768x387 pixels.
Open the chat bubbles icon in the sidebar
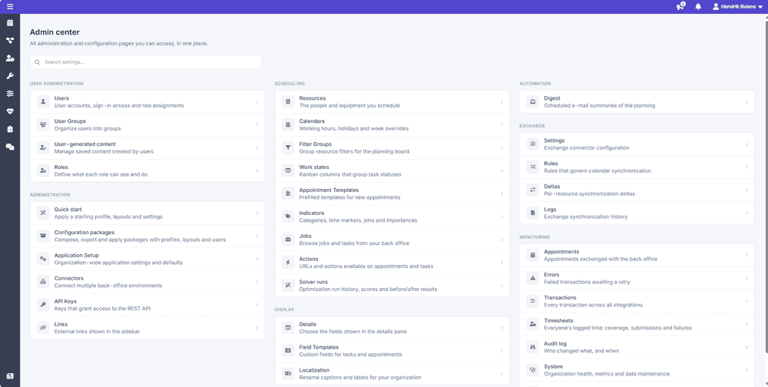10,147
